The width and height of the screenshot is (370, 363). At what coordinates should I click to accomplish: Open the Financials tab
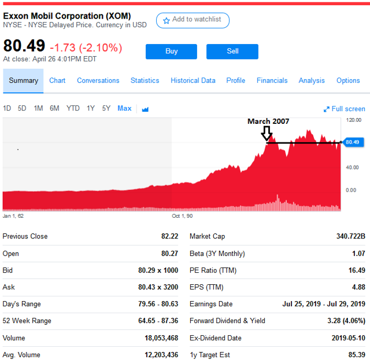click(272, 80)
